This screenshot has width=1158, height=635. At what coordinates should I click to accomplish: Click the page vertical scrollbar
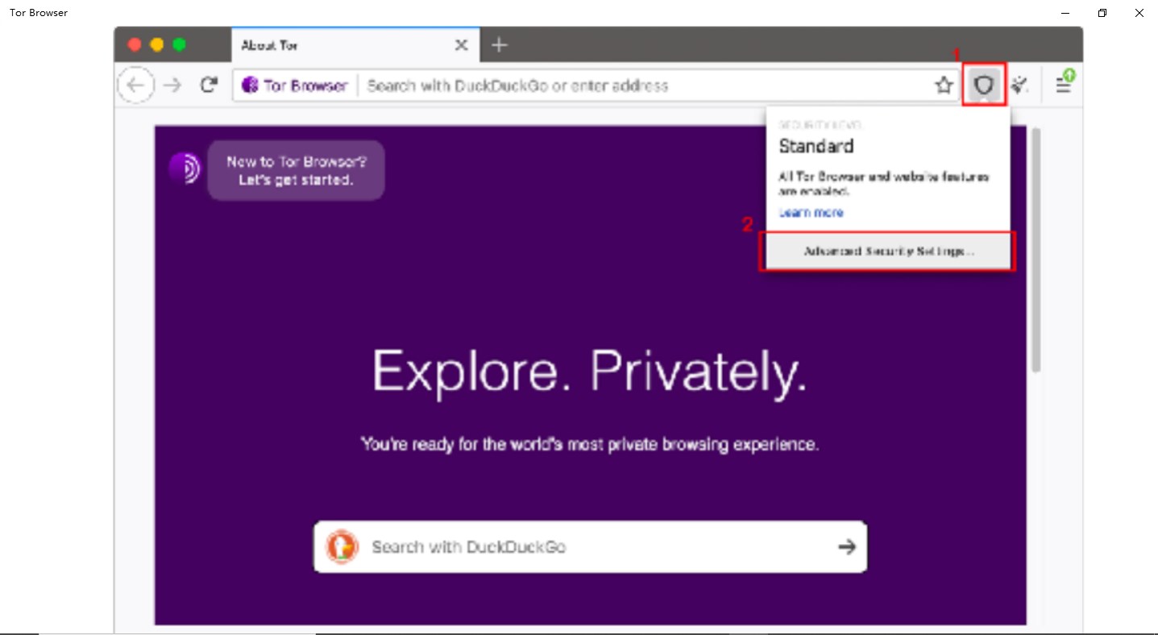tap(1036, 250)
